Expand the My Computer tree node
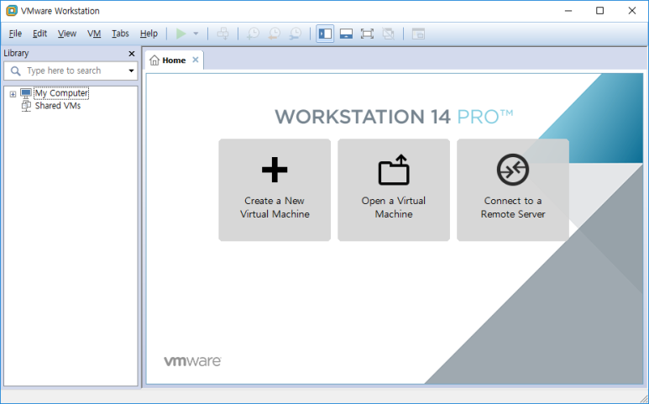This screenshot has width=649, height=404. 13,94
